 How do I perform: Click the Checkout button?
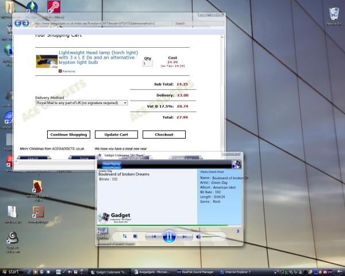coord(164,135)
